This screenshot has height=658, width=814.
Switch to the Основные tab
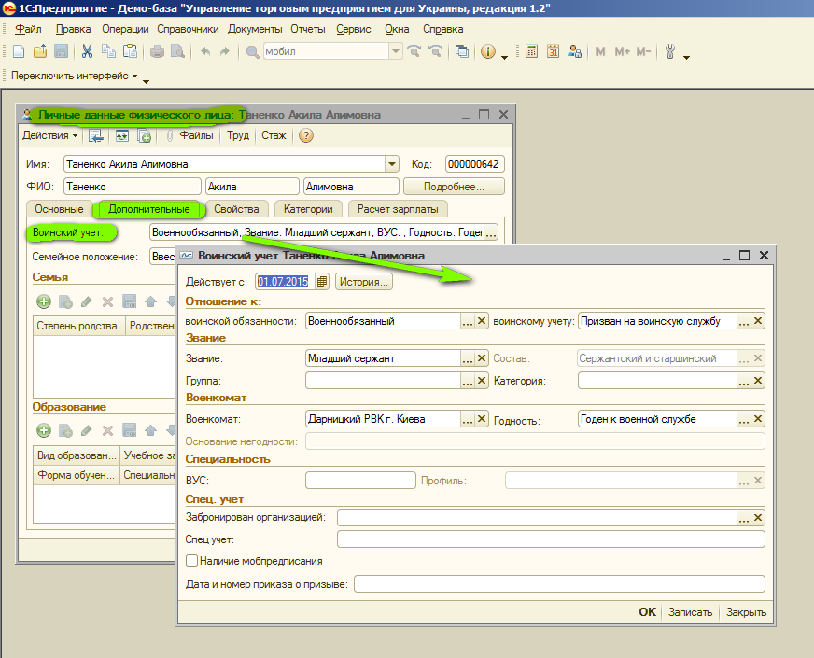coord(59,209)
